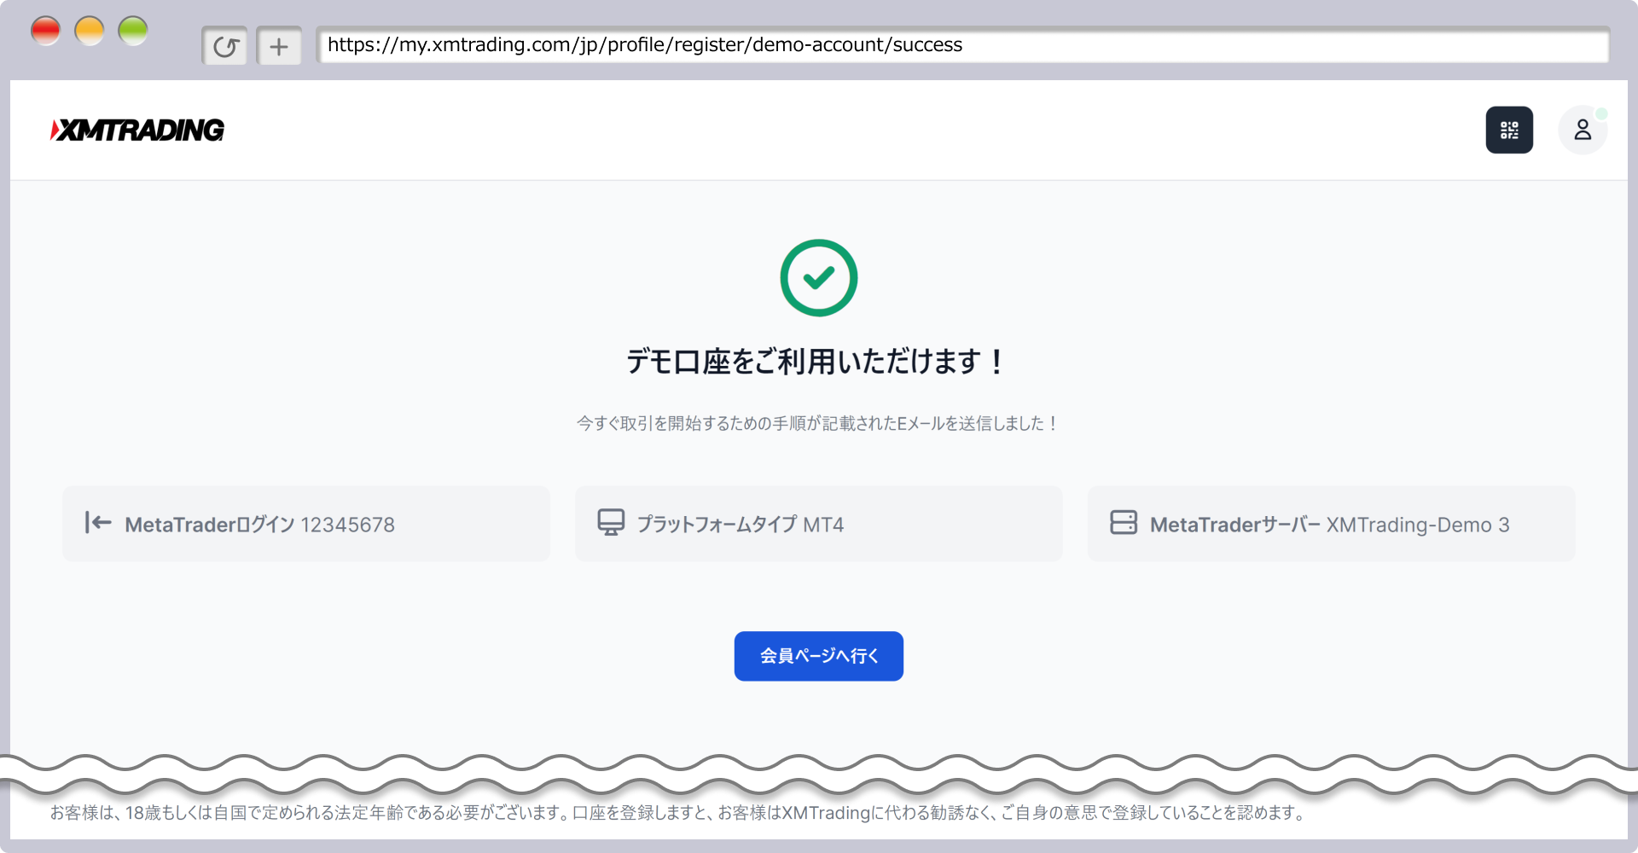The width and height of the screenshot is (1638, 853).
Task: Click the QR code icon button
Action: pyautogui.click(x=1508, y=130)
